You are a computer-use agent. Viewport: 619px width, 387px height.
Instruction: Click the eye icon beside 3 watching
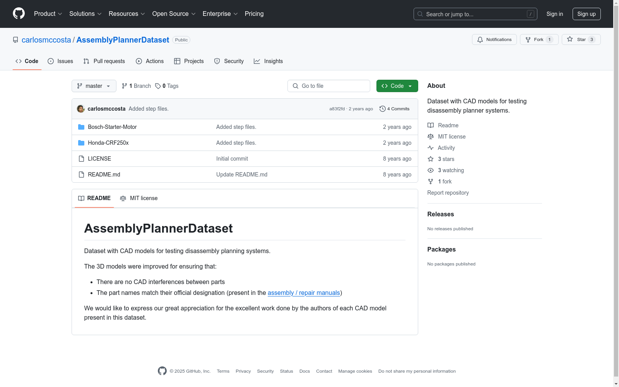[431, 170]
